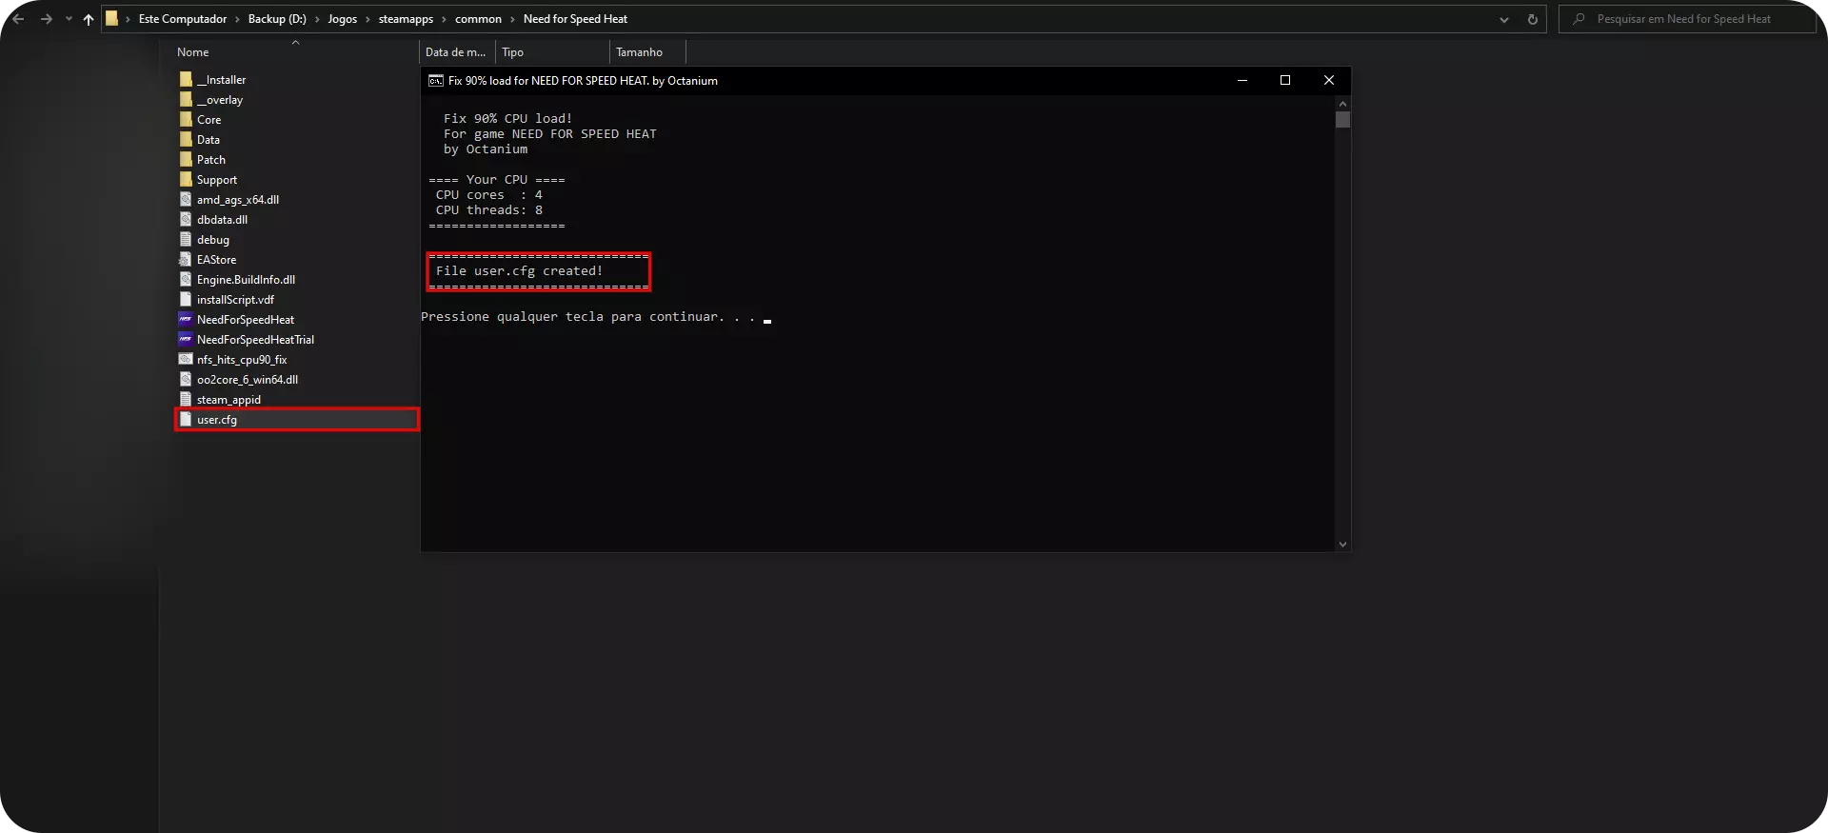Select the 'installScript.vdf' file icon
Image resolution: width=1828 pixels, height=833 pixels.
click(186, 300)
